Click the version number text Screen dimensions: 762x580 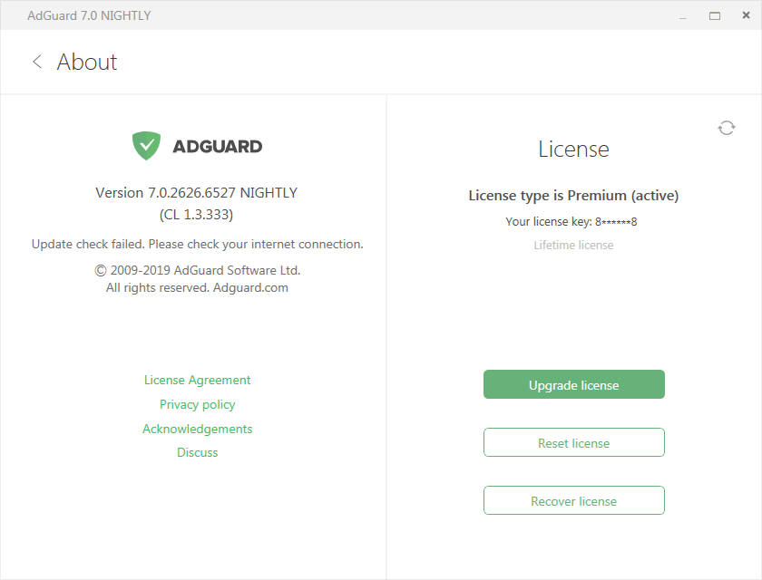(x=196, y=193)
